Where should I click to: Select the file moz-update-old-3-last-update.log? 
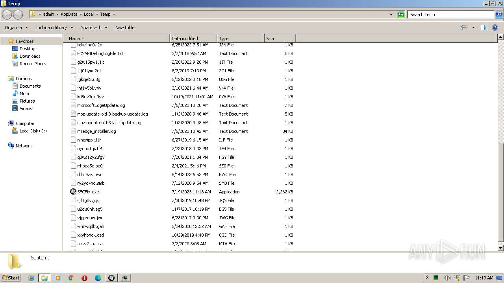[x=109, y=123]
